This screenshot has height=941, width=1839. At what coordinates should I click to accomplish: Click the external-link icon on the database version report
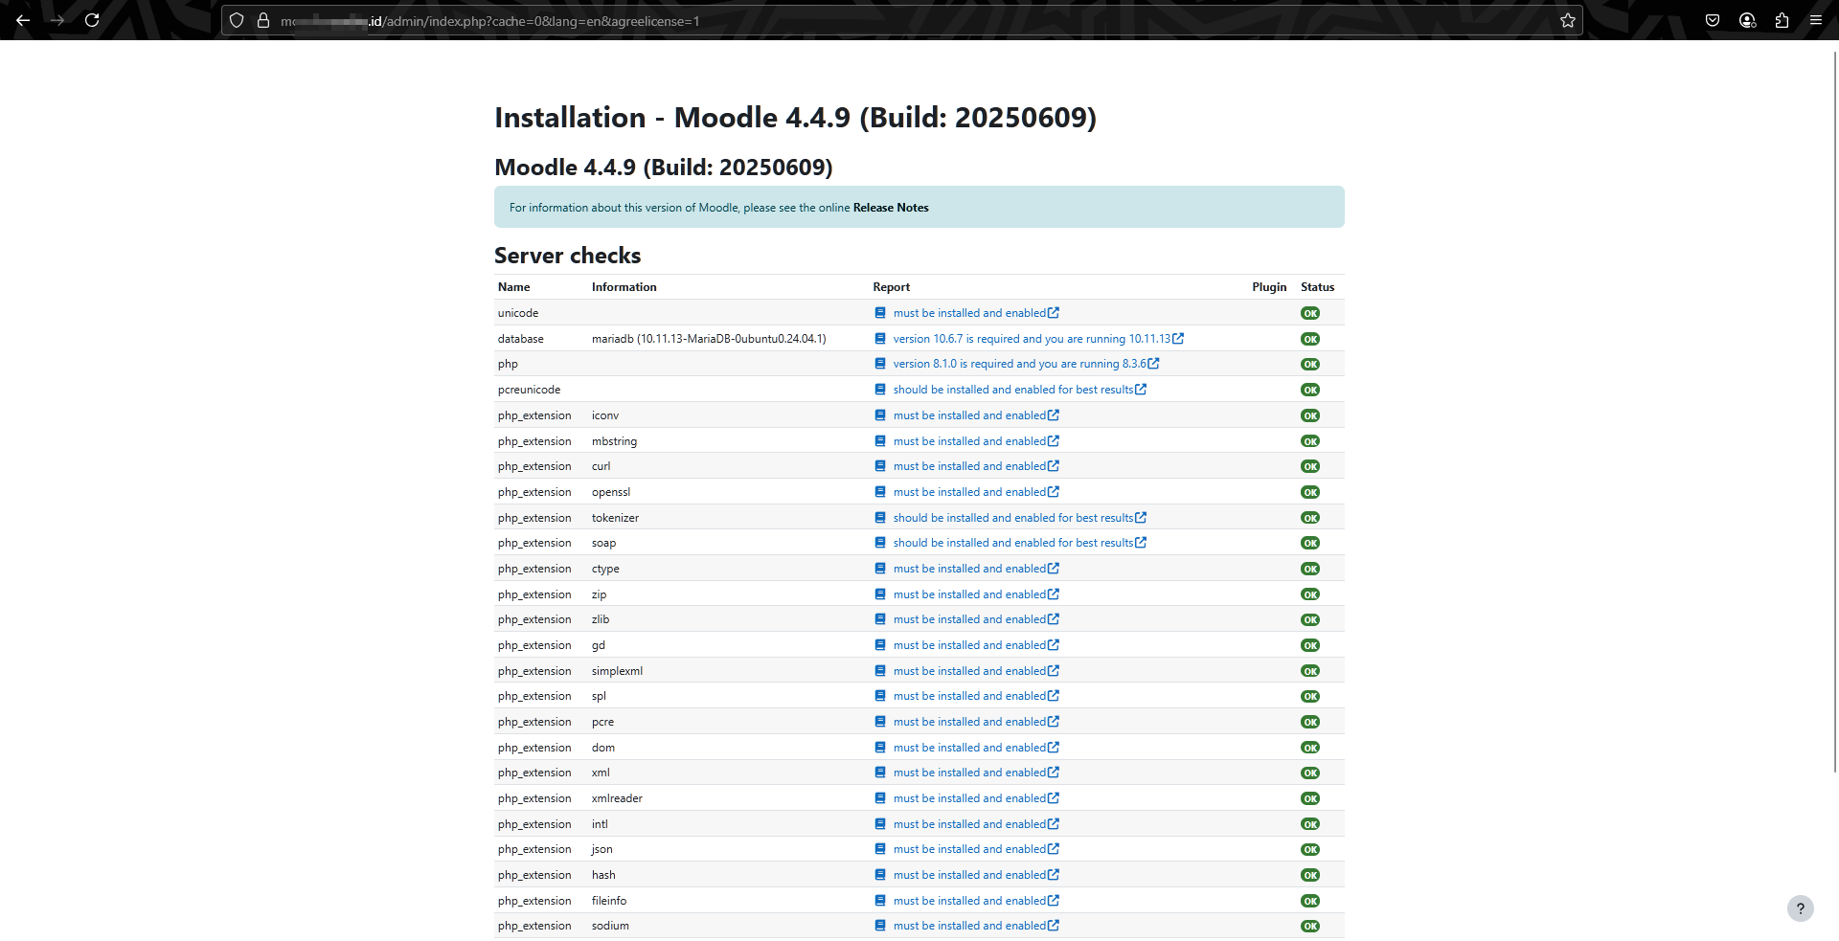click(x=1177, y=339)
